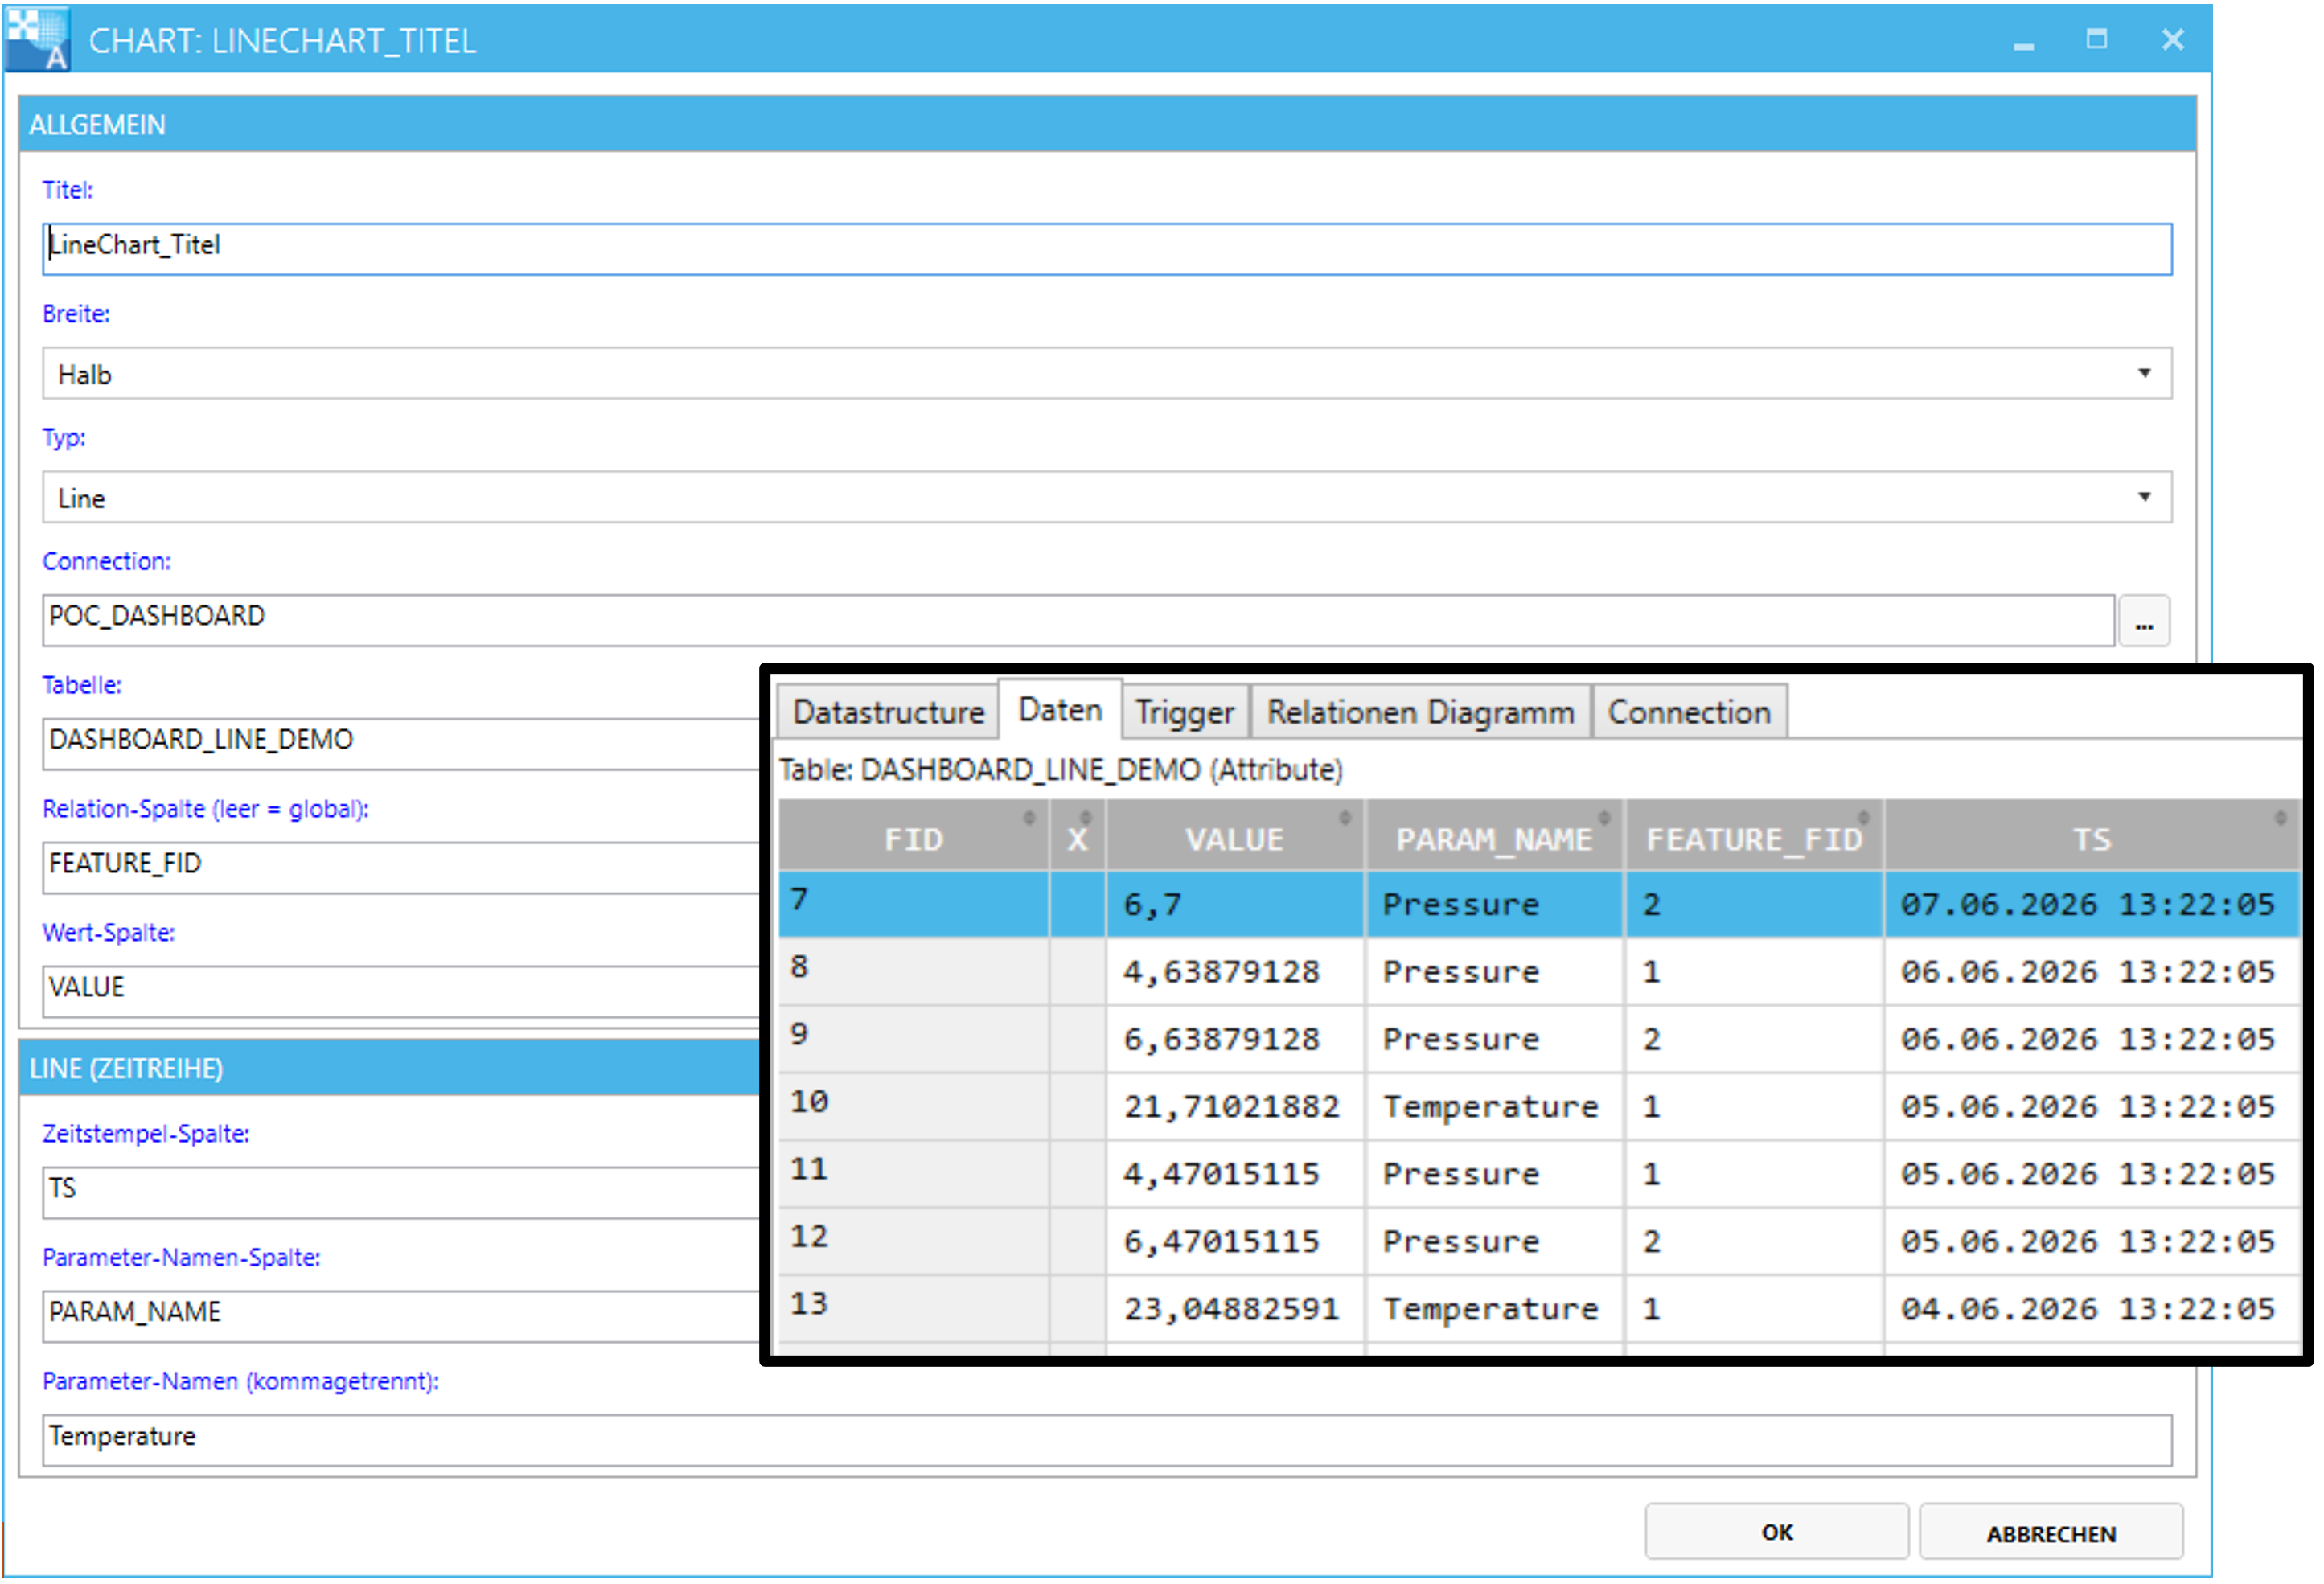Select the row with FID 7
The width and height of the screenshot is (2324, 1584).
click(1539, 904)
